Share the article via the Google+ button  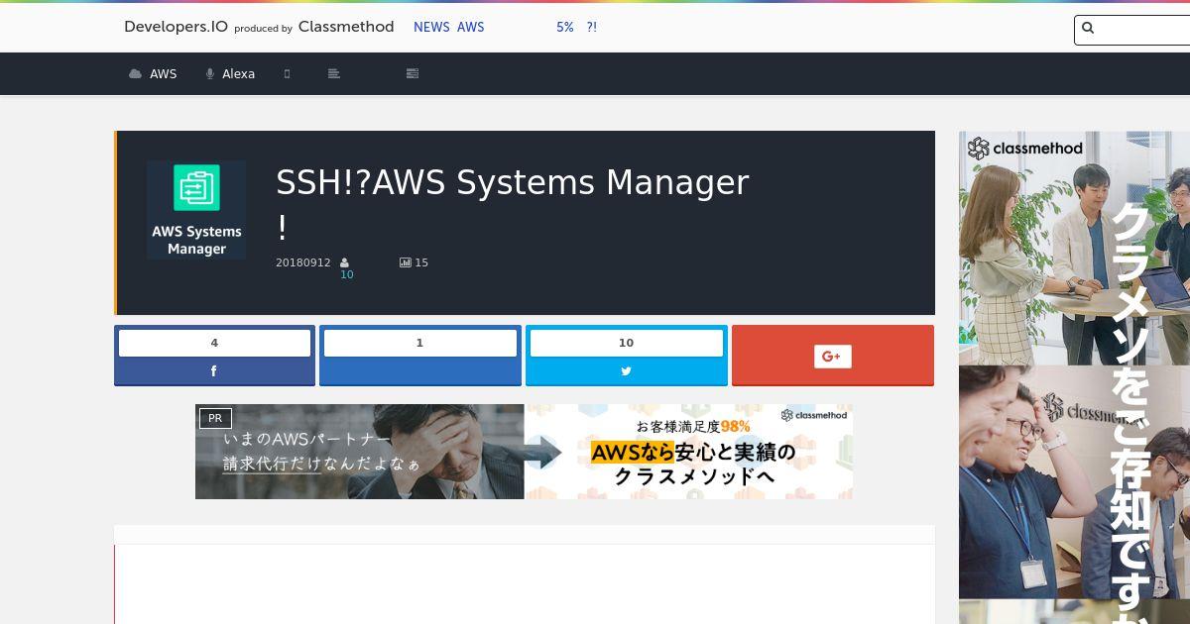(x=833, y=356)
